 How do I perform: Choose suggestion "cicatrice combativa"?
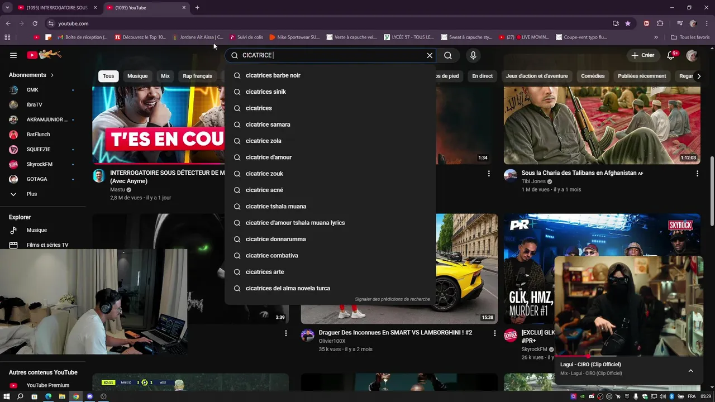(330, 255)
